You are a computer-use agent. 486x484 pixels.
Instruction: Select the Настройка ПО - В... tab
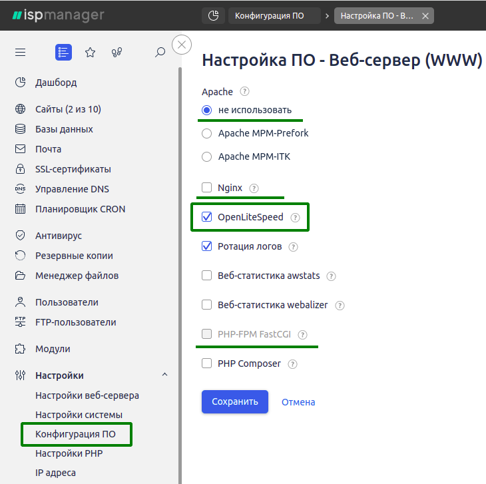click(377, 15)
